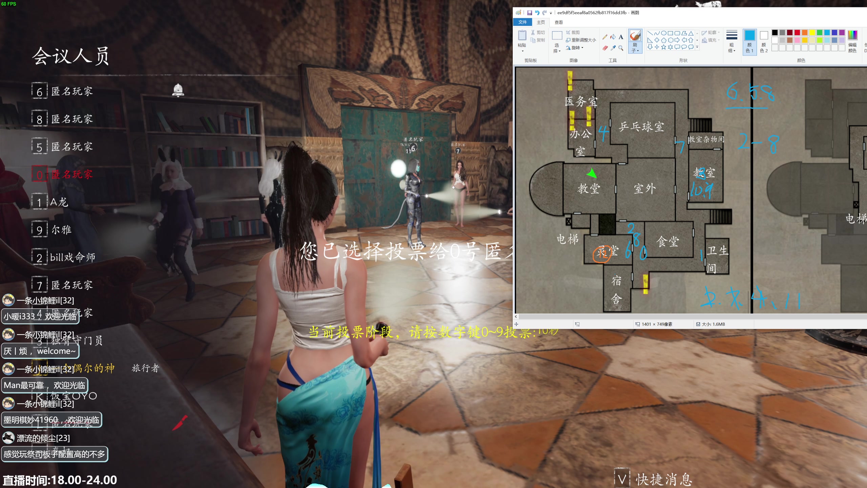Viewport: 867px width, 488px height.
Task: Pick the diamond shape
Action: coord(657,40)
